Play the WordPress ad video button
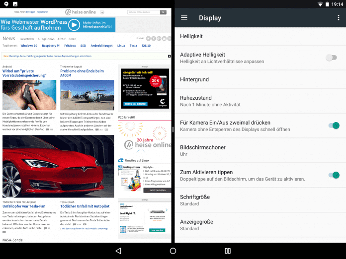This screenshot has width=346, height=259. 74,25
